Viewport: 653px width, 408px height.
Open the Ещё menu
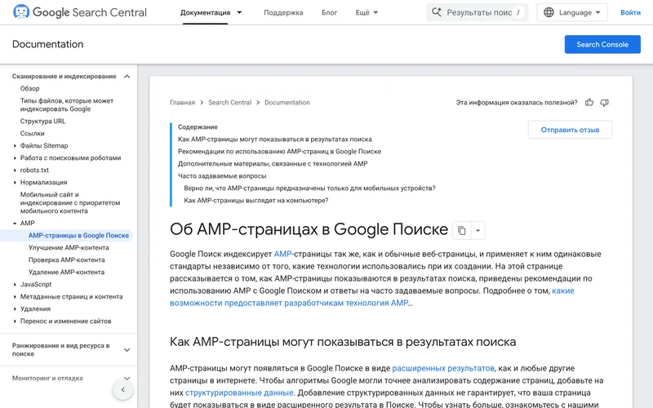click(366, 12)
